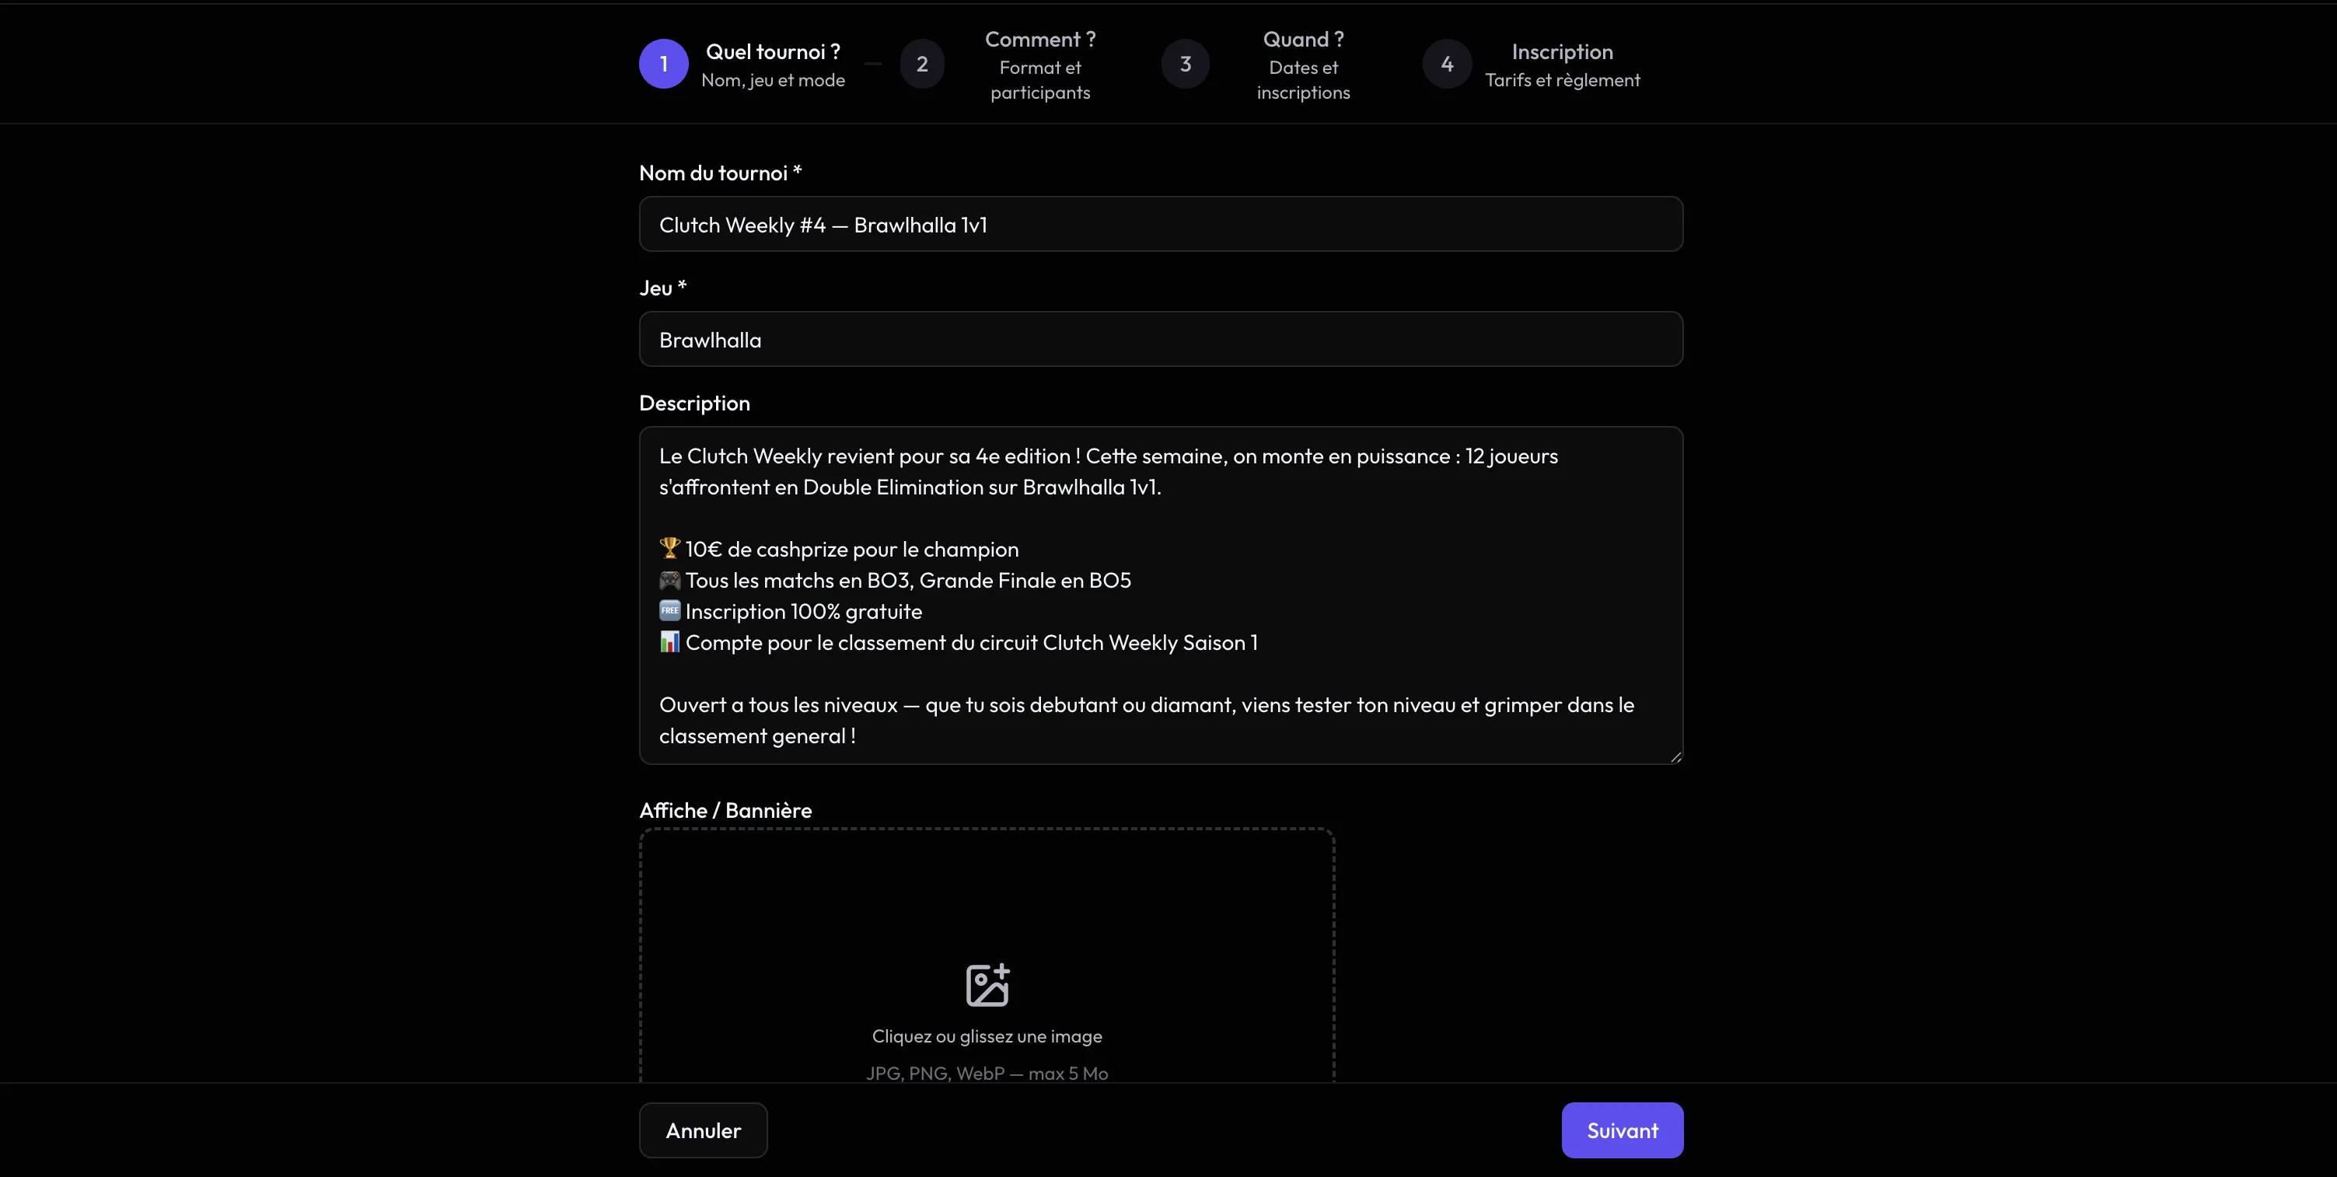The image size is (2337, 1177).
Task: Open the "Quand ?" step label
Action: 1303,40
